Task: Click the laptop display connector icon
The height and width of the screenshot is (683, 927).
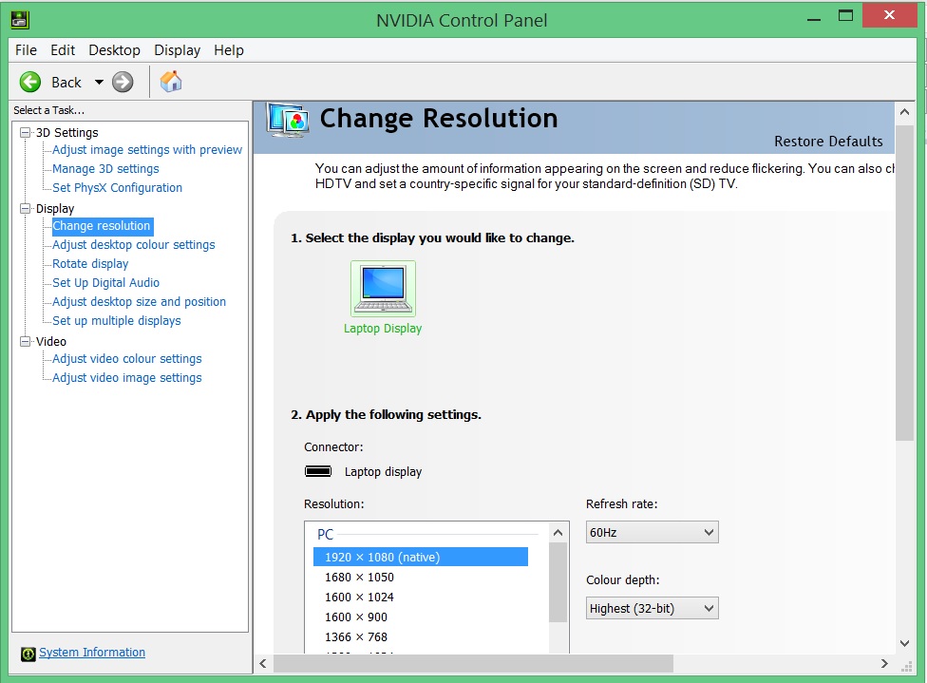Action: click(x=318, y=471)
